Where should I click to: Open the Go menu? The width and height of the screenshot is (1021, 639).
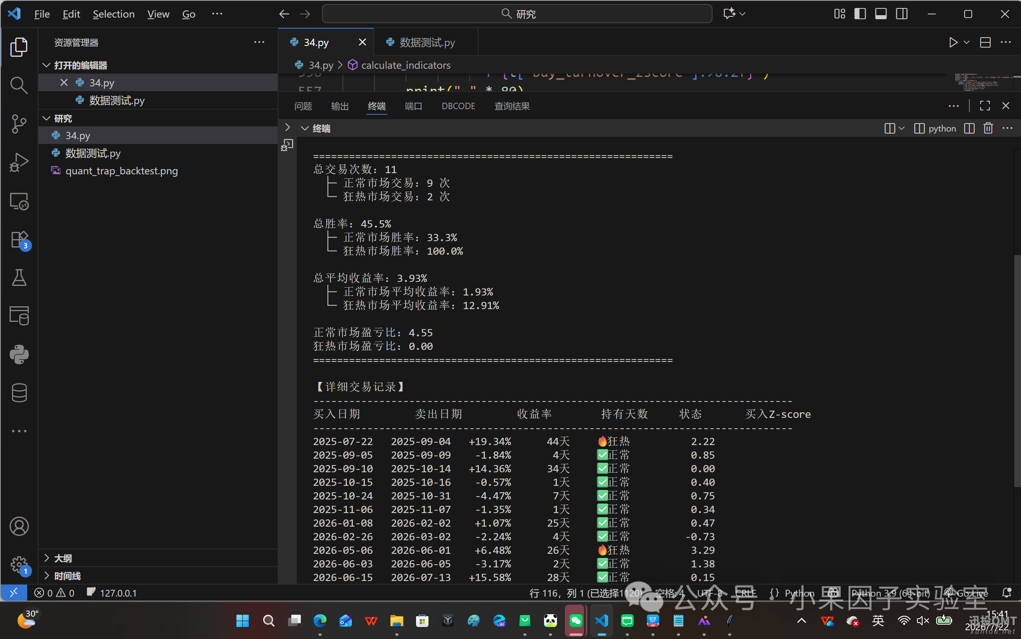click(x=188, y=14)
